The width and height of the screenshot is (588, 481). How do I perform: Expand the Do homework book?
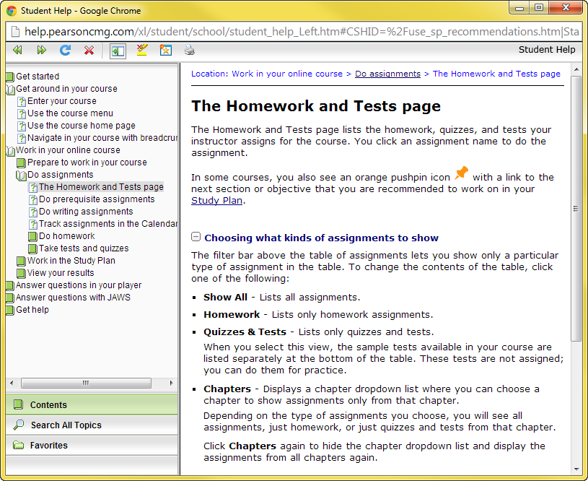coord(62,236)
